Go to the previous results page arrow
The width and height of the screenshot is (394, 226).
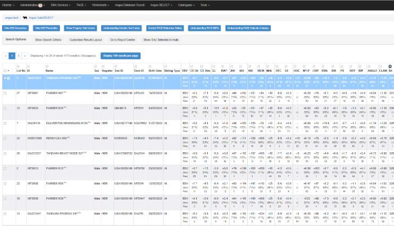[x=5, y=56]
